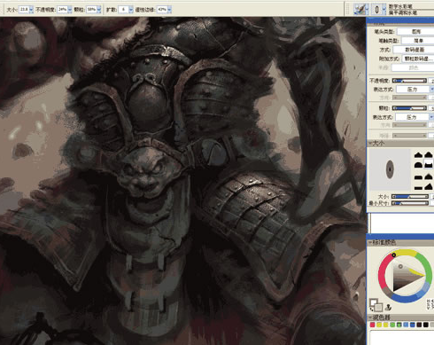The image size is (434, 345).
Task: Click the 湿性边缘 wet fringe value field
Action: pyautogui.click(x=162, y=10)
